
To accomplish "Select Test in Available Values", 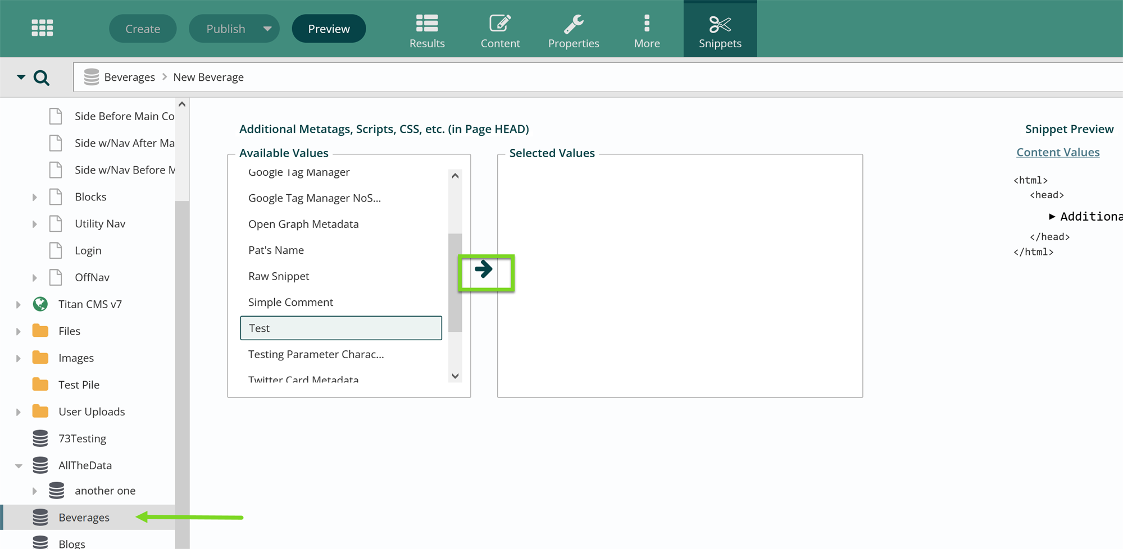I will (x=341, y=328).
